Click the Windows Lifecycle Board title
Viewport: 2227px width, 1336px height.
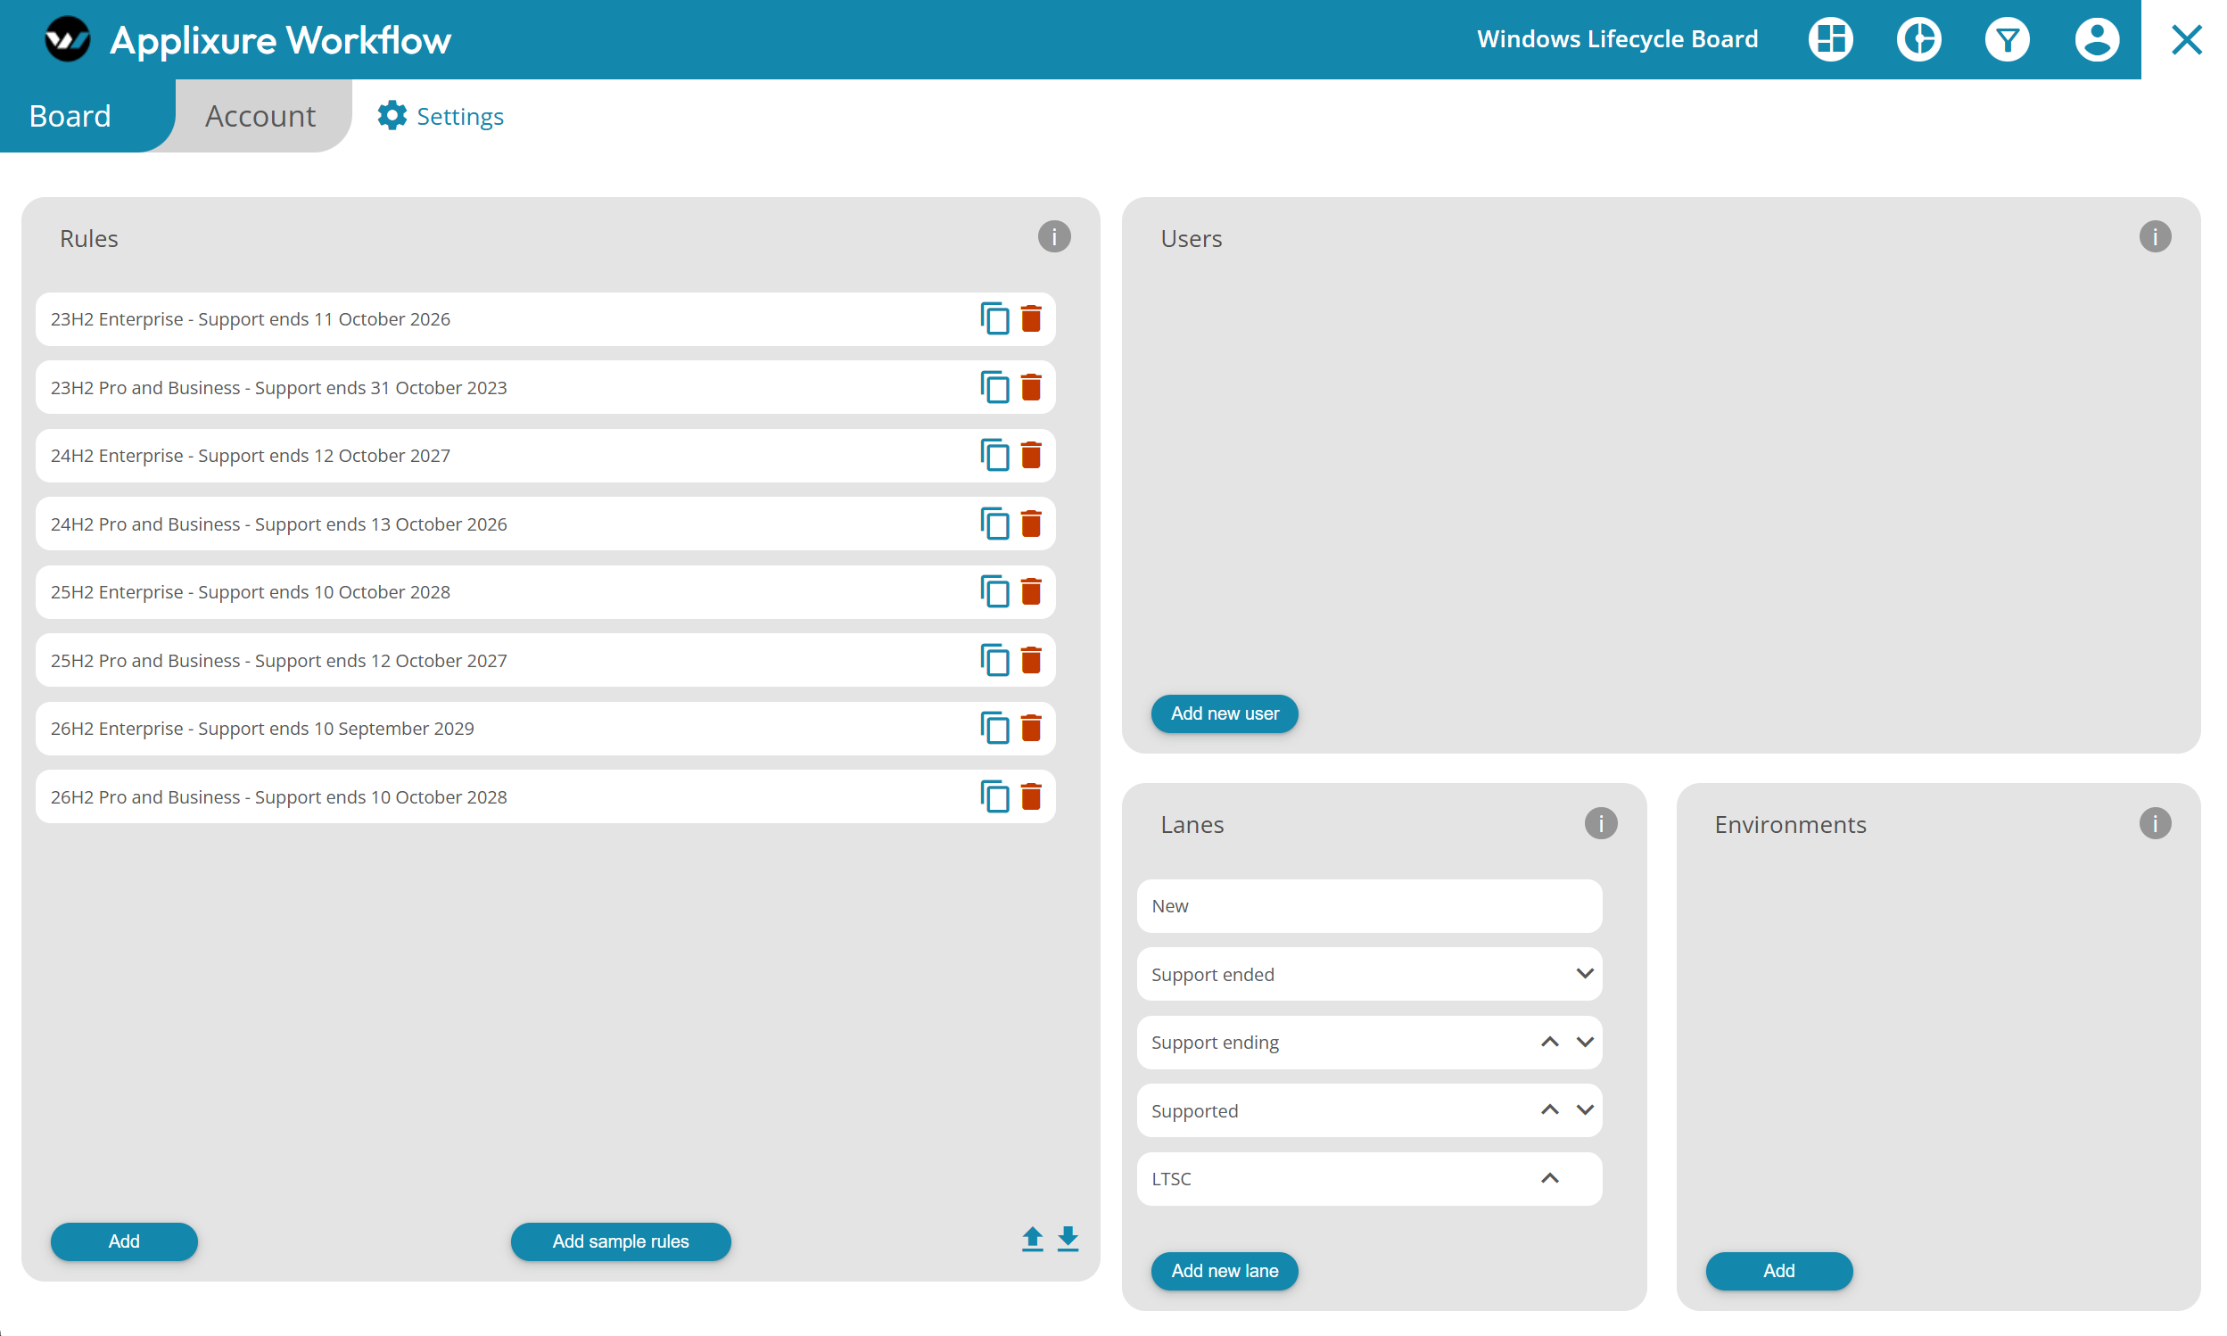tap(1617, 39)
